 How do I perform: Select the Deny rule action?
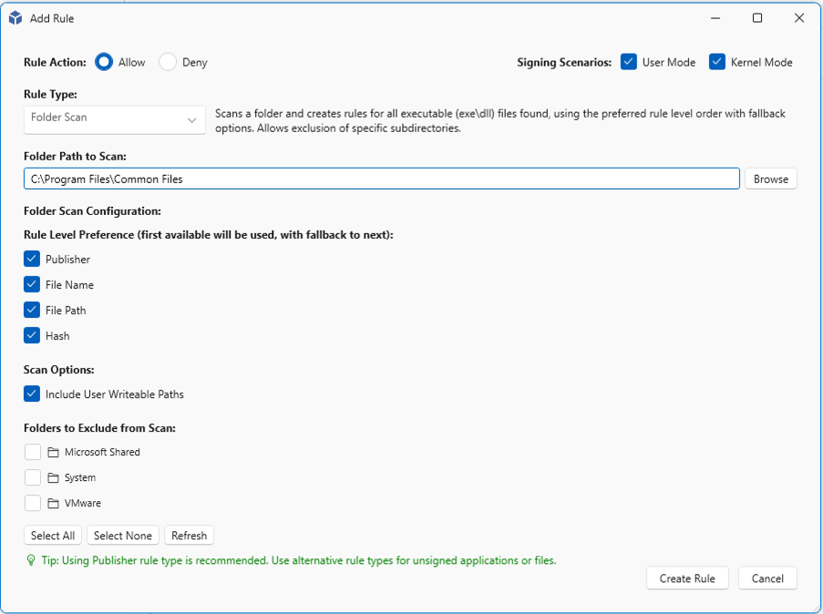click(168, 62)
